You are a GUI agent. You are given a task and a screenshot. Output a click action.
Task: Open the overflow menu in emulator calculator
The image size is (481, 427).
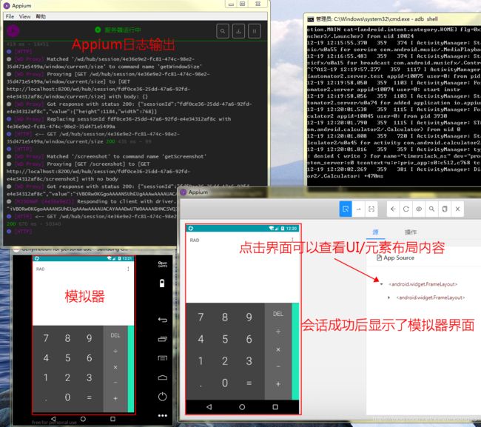tap(128, 269)
